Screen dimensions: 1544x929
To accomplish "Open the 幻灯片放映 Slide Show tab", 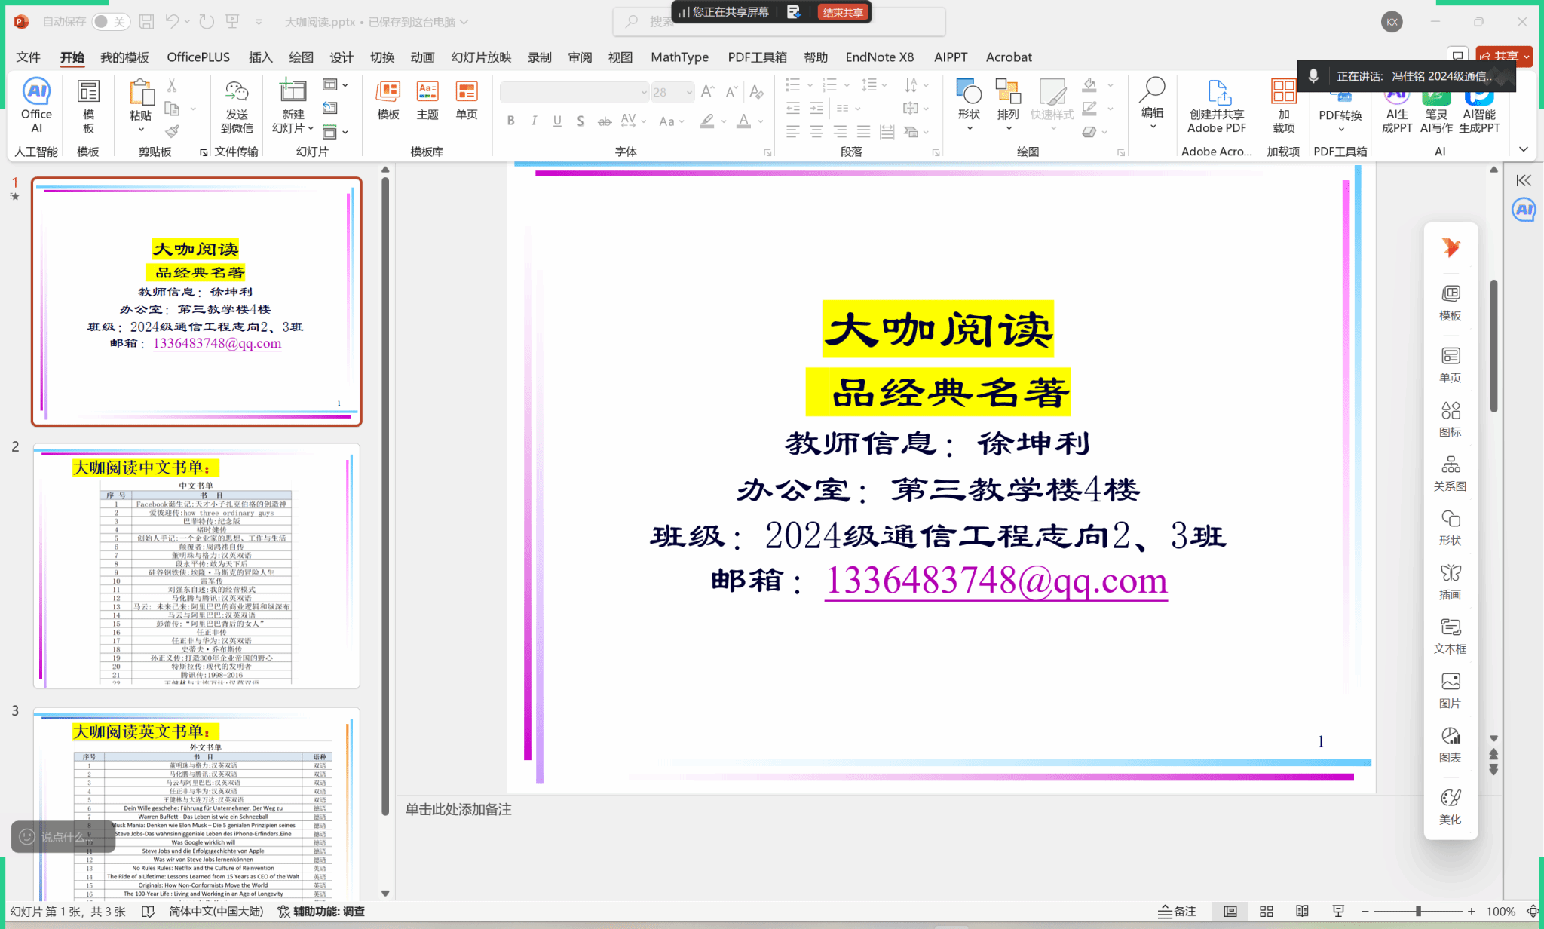I will (481, 57).
